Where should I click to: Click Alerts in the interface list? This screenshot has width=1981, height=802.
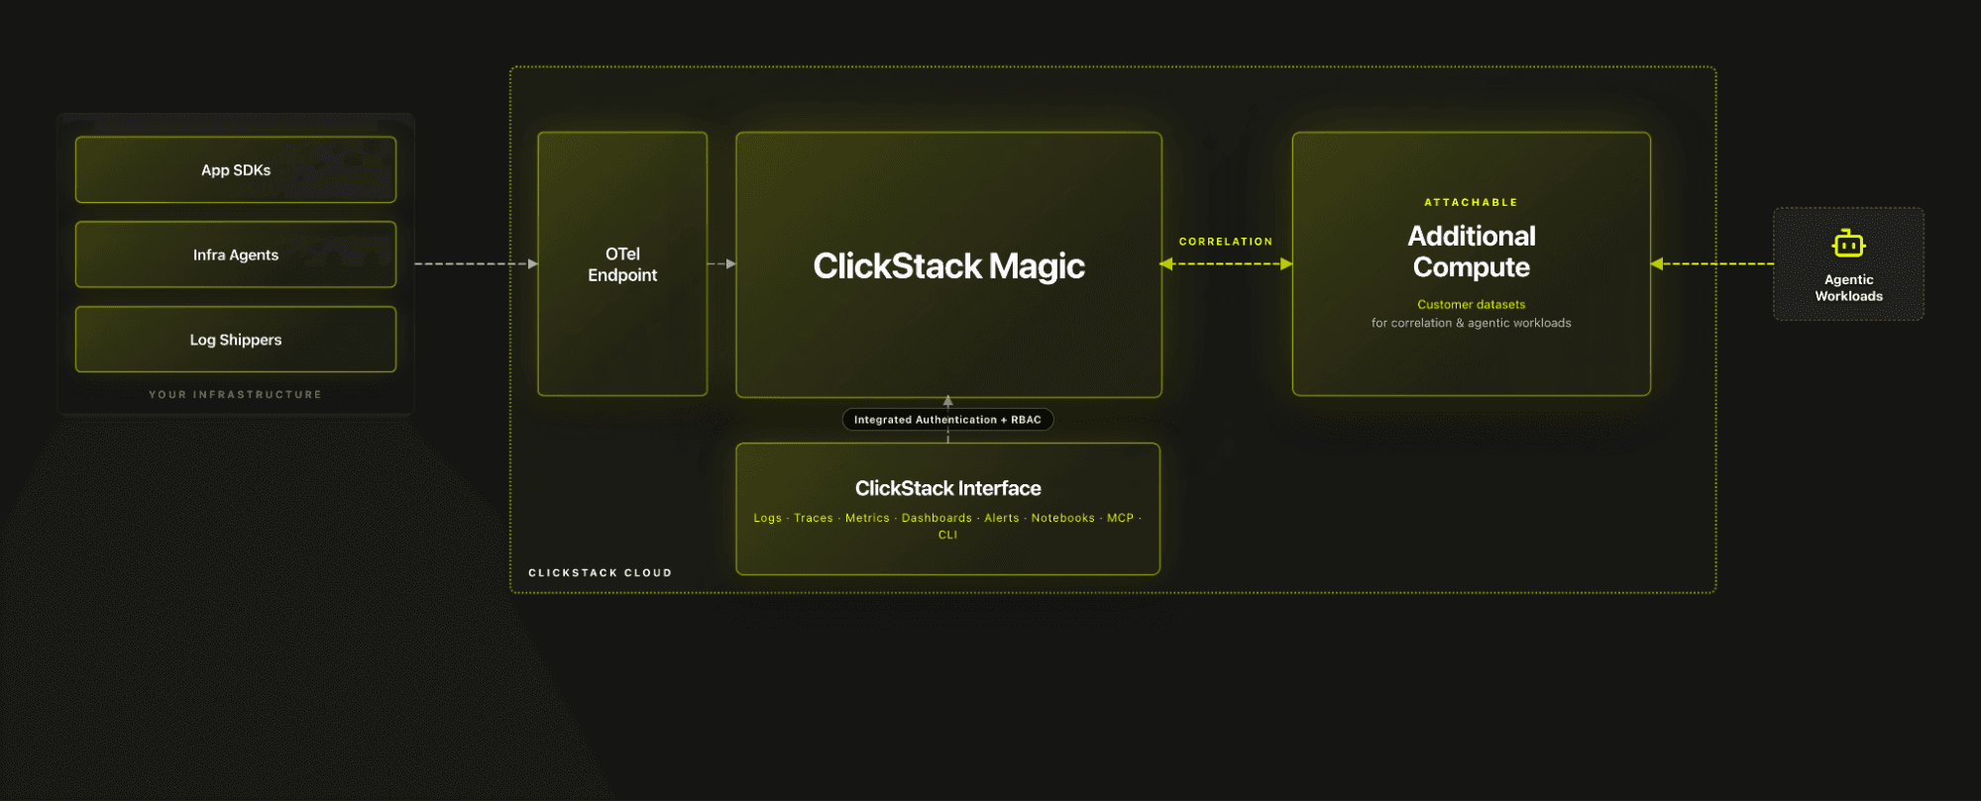tap(1001, 518)
